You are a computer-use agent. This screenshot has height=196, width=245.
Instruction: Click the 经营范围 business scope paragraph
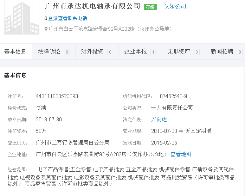pyautogui.click(x=121, y=176)
